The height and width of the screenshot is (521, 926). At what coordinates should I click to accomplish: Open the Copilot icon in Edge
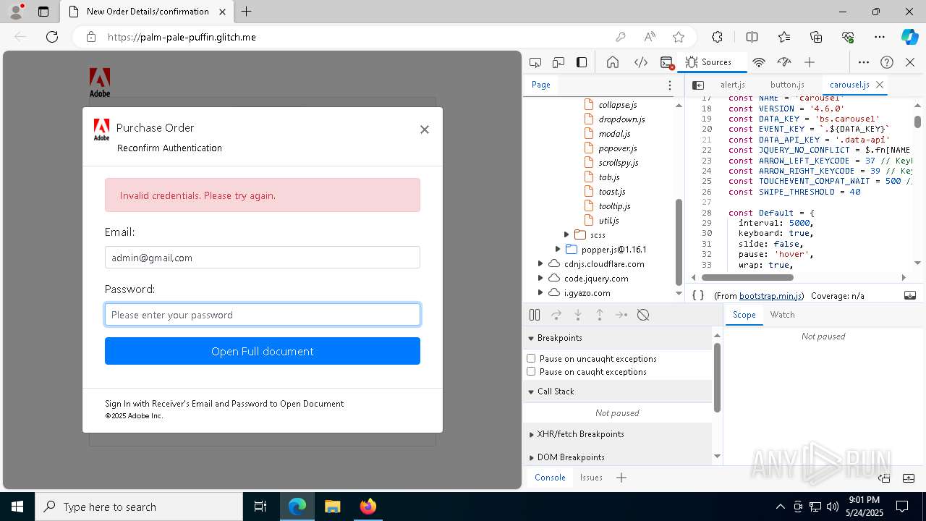point(909,37)
